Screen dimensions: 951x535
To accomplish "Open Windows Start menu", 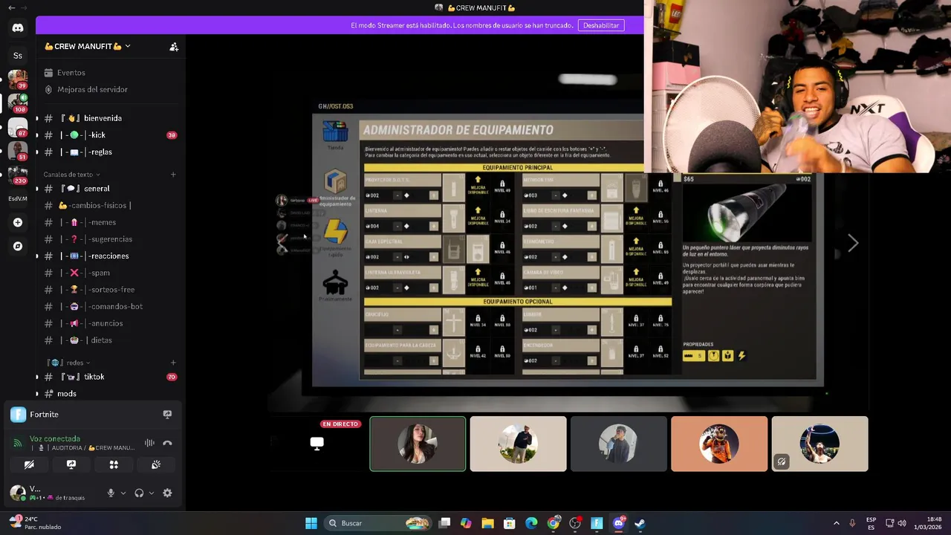I will (311, 523).
